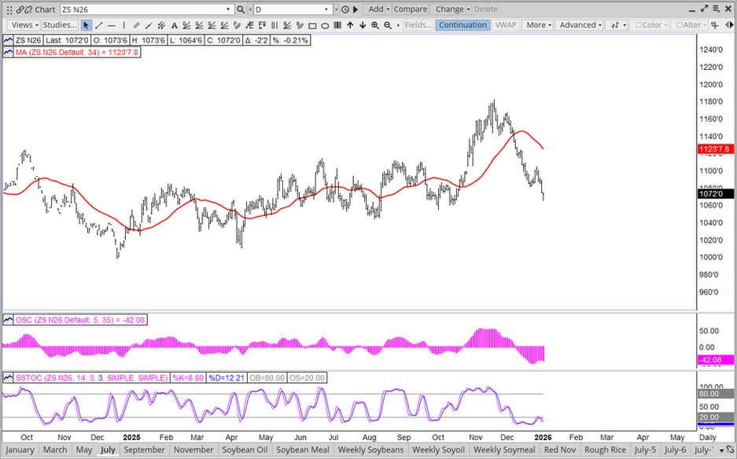
Task: Switch to the September tab
Action: pos(144,450)
